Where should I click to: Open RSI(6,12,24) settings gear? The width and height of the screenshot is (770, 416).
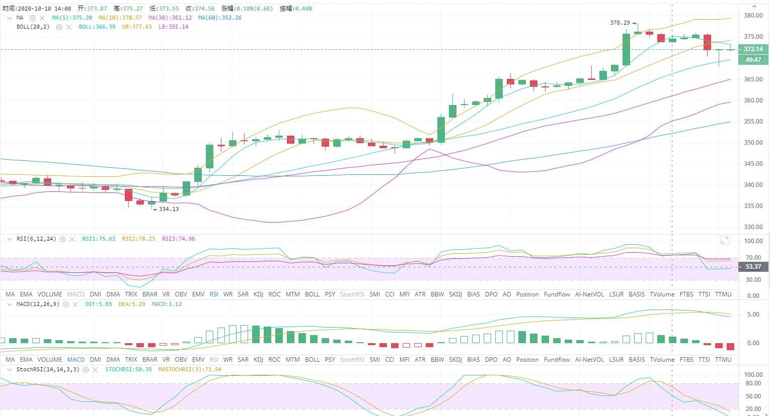62,239
